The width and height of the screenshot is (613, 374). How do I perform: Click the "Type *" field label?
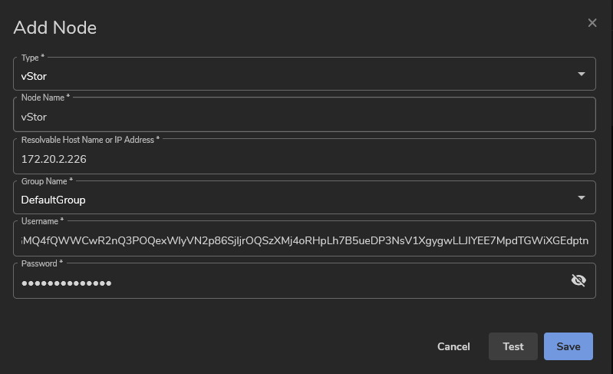coord(32,57)
